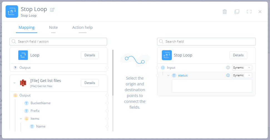Click the info icon next to status
The height and width of the screenshot is (140, 270).
point(228,75)
